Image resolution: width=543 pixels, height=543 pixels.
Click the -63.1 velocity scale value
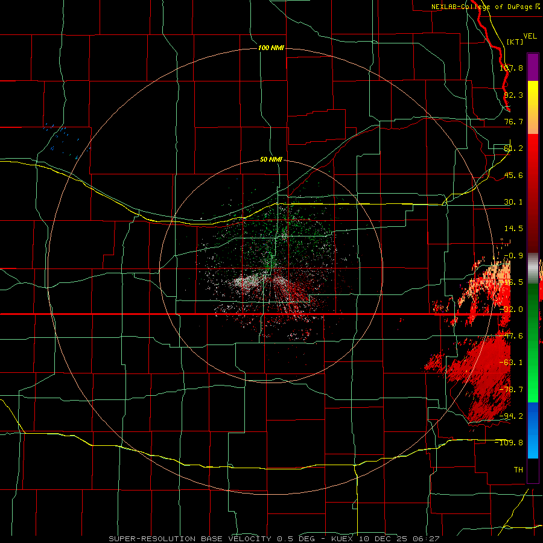pos(511,363)
